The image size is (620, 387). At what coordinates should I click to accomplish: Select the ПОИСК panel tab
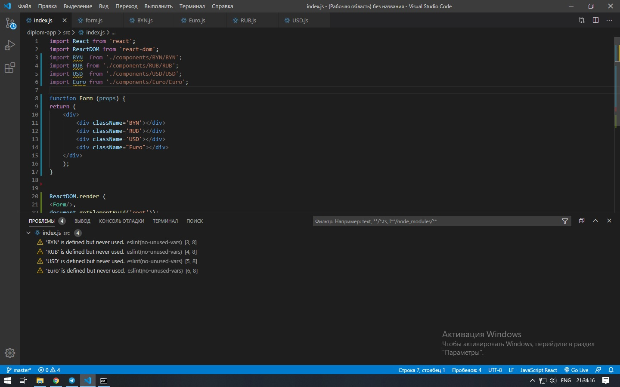coord(195,221)
